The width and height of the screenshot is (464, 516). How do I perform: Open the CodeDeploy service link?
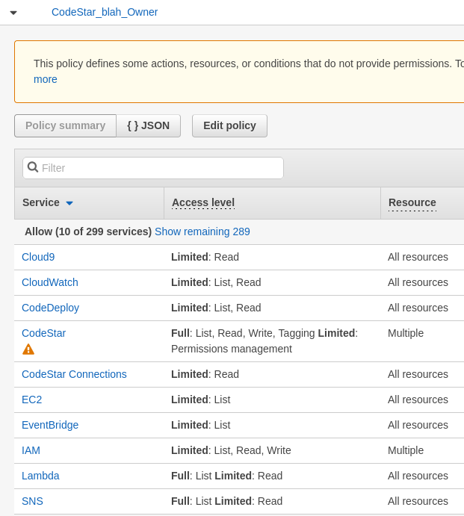(50, 308)
